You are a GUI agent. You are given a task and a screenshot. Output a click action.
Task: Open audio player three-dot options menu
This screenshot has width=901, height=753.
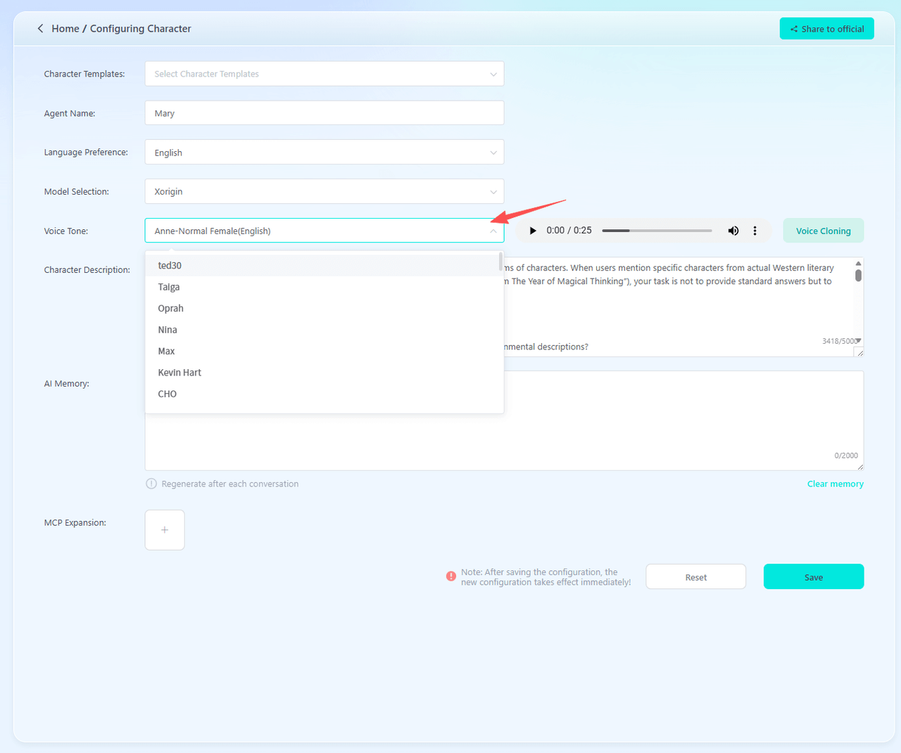tap(755, 231)
